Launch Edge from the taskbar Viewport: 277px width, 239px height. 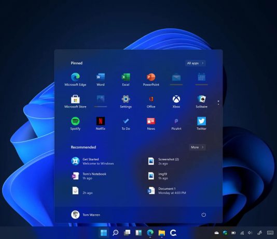click(x=150, y=233)
